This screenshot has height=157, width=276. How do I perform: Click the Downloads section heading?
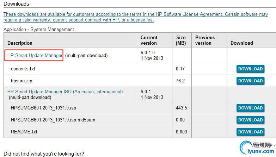pyautogui.click(x=16, y=4)
